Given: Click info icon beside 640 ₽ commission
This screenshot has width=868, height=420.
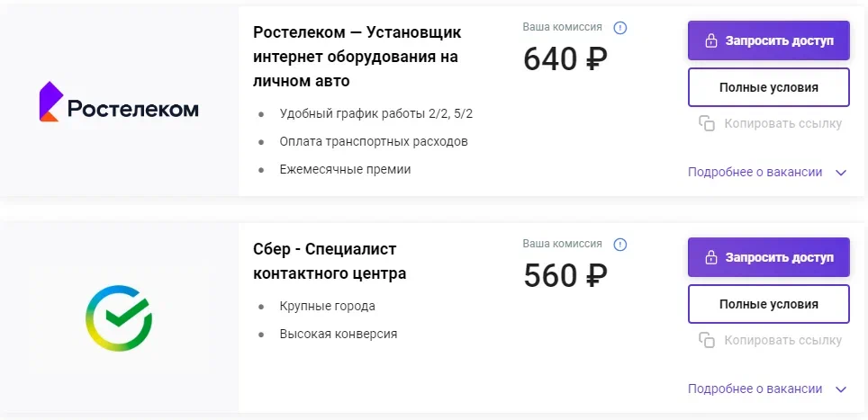Looking at the screenshot, I should [620, 28].
